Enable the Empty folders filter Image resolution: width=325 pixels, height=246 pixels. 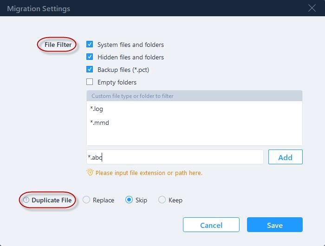click(90, 82)
